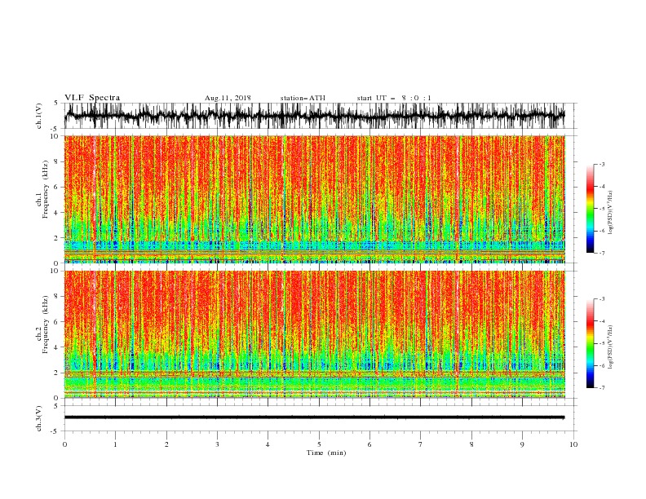Click the ch.1 spectrogram color scale bar

coord(590,208)
